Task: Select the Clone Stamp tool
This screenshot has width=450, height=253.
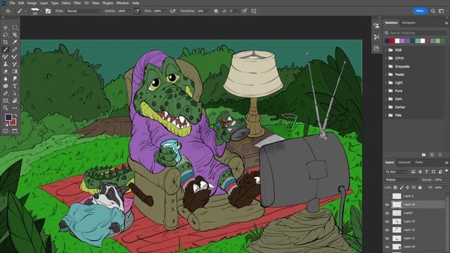Action: point(6,64)
